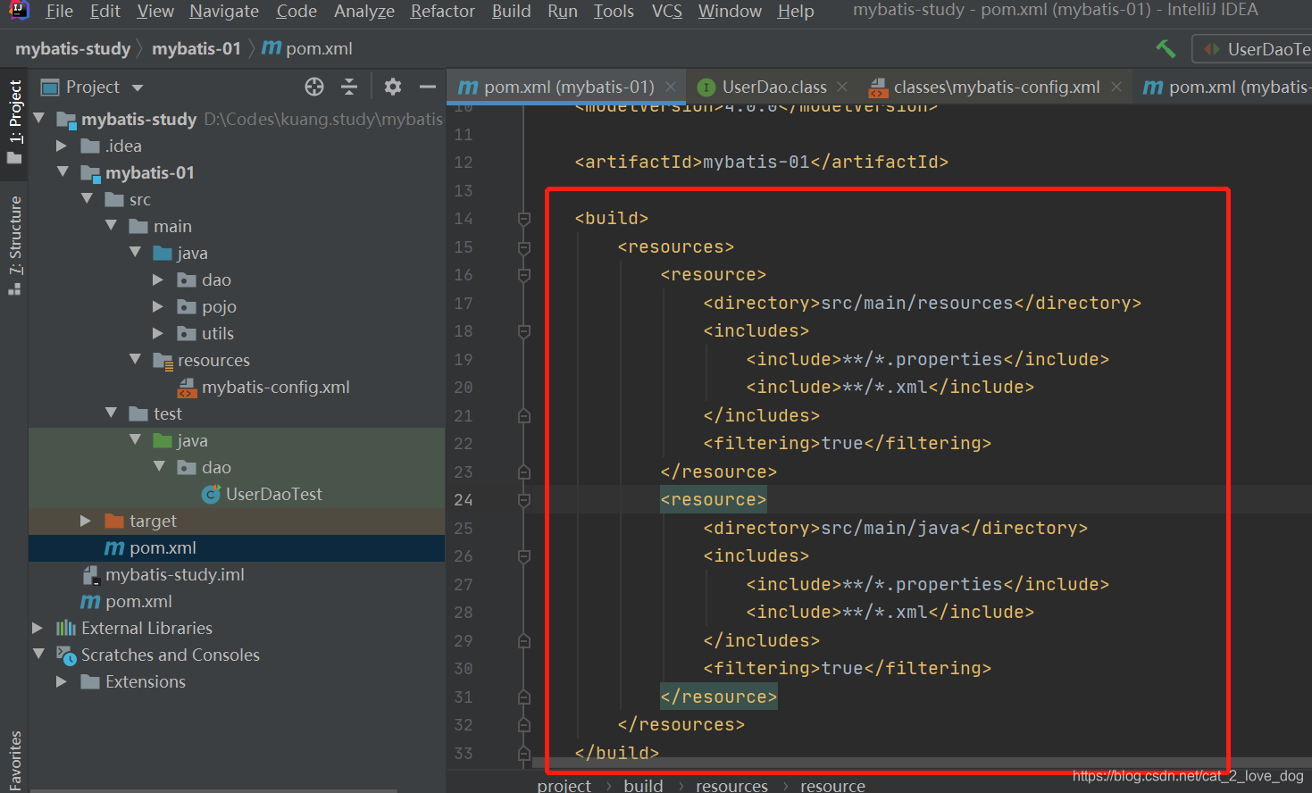Expand the utils package

click(158, 333)
